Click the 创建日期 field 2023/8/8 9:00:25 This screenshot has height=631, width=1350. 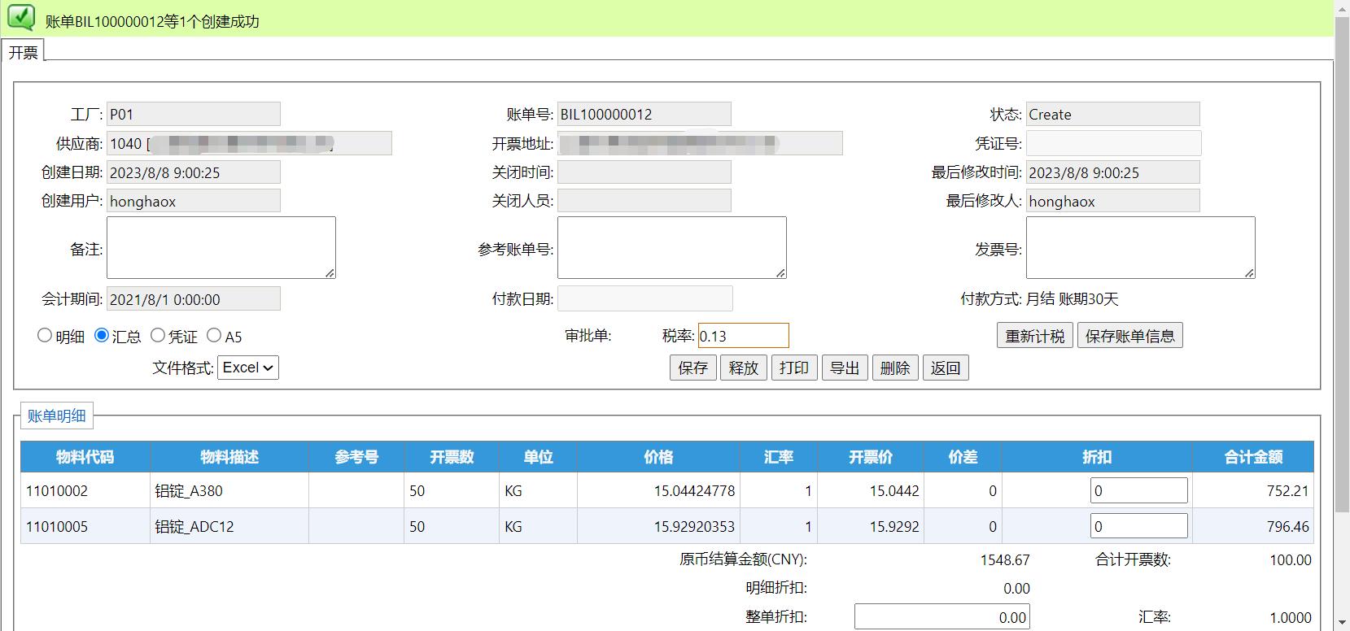click(194, 172)
